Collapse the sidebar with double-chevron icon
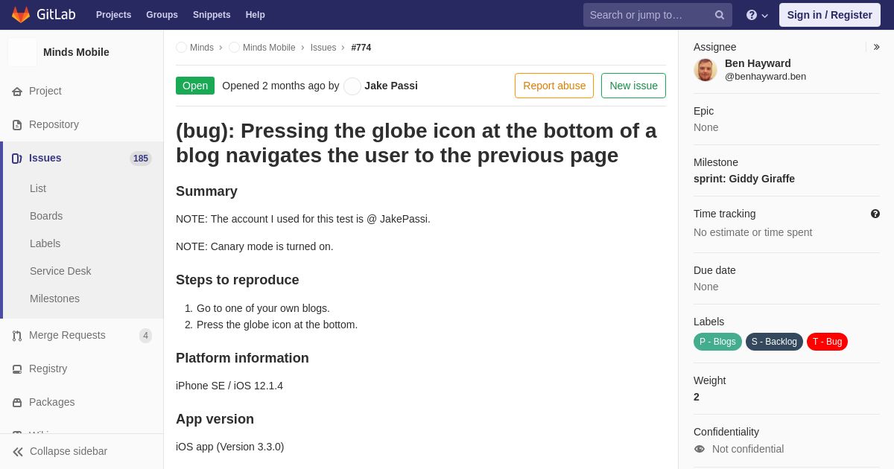 tap(18, 452)
